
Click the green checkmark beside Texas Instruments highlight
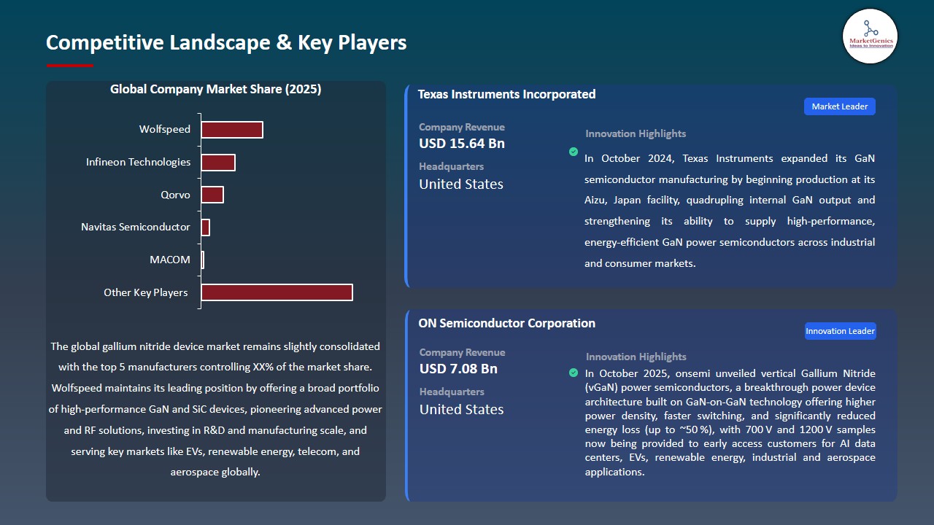point(574,152)
